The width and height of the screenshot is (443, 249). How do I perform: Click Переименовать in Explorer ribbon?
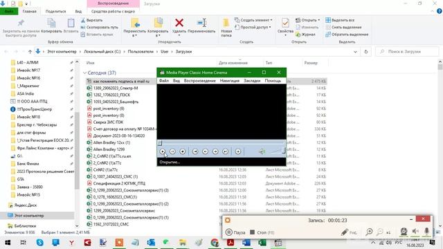(x=201, y=26)
